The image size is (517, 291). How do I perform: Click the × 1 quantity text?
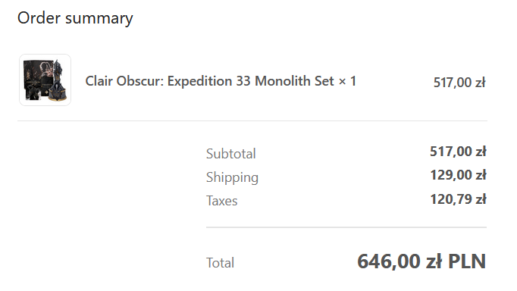[x=347, y=81]
